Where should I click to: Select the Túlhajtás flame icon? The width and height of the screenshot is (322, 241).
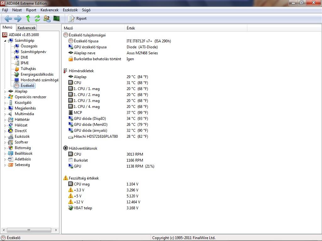pyautogui.click(x=17, y=69)
